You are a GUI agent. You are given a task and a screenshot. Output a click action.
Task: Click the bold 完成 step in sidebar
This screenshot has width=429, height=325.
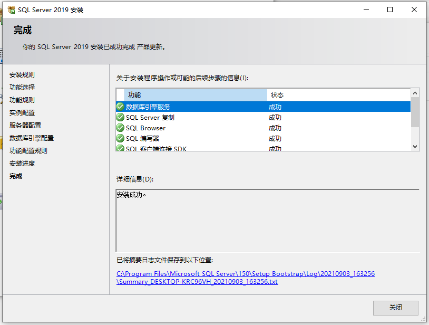pos(16,176)
